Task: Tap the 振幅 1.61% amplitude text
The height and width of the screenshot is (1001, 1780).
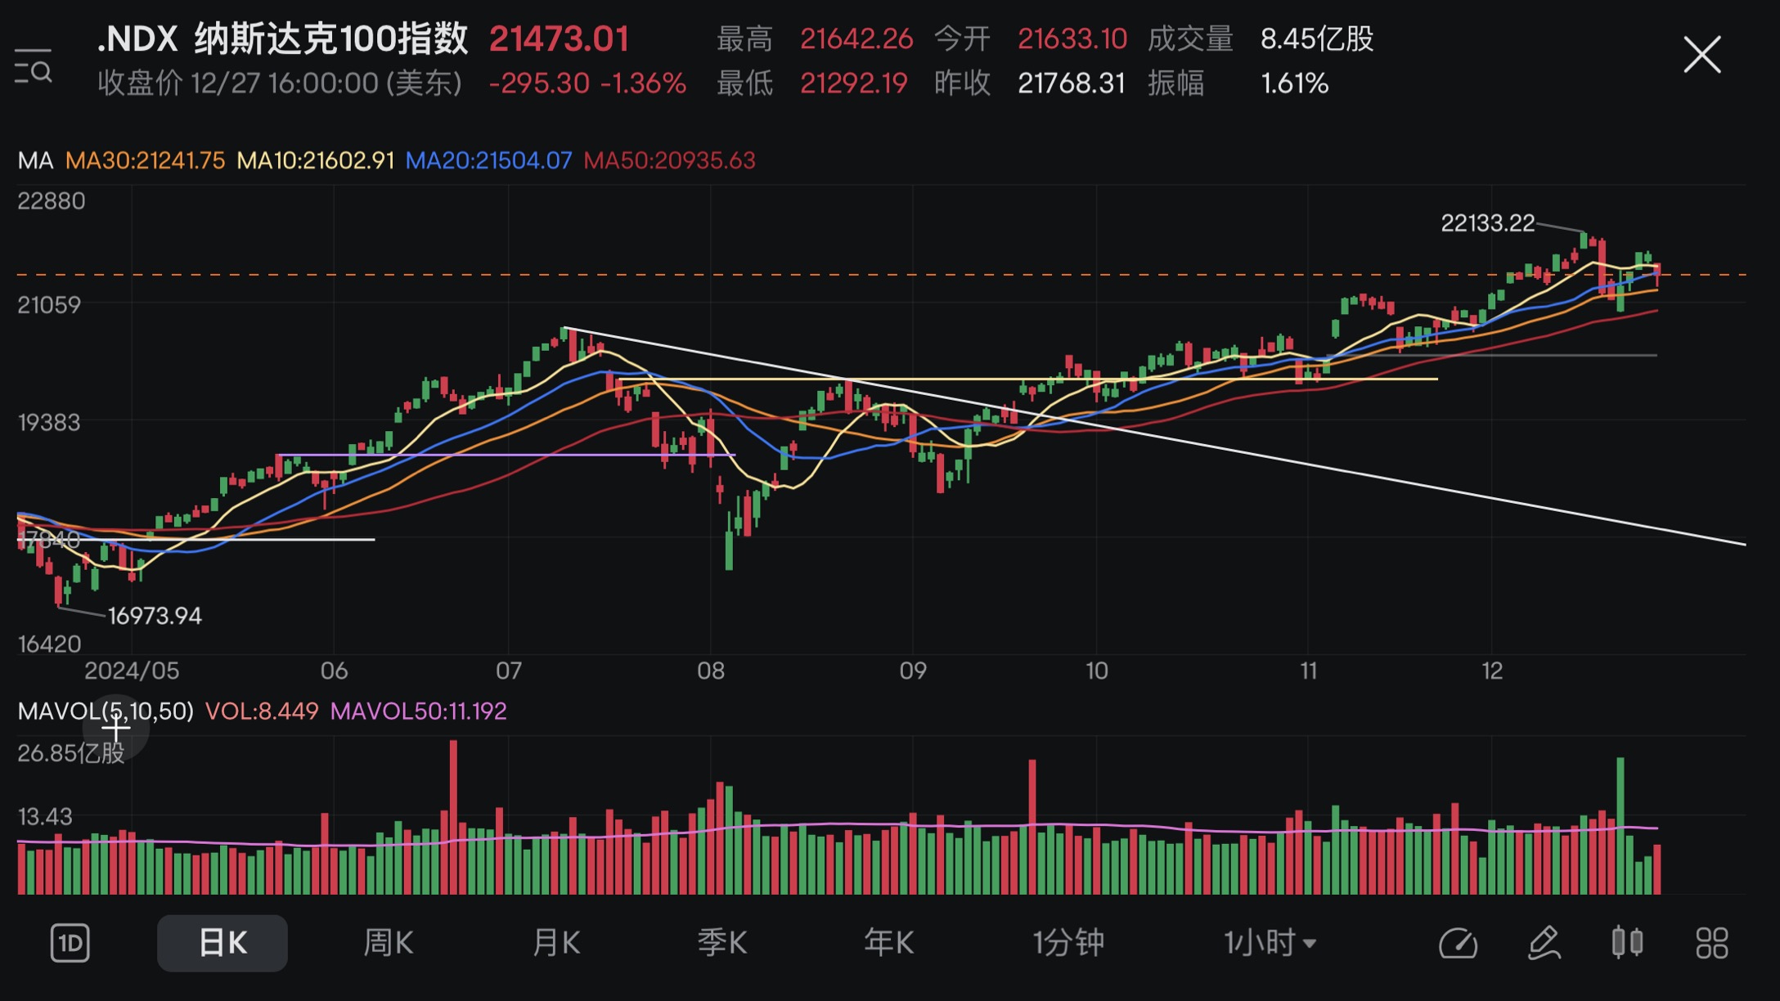Action: (1238, 83)
